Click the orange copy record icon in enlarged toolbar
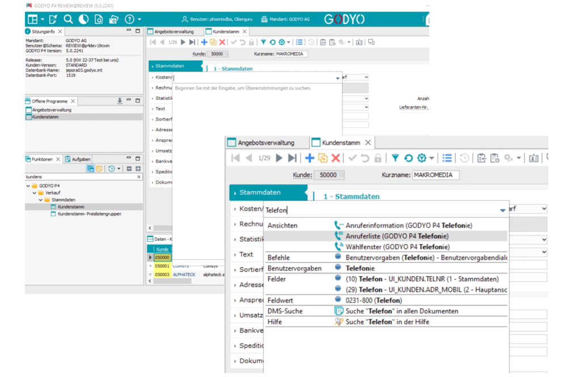The width and height of the screenshot is (581, 377). 323,158
